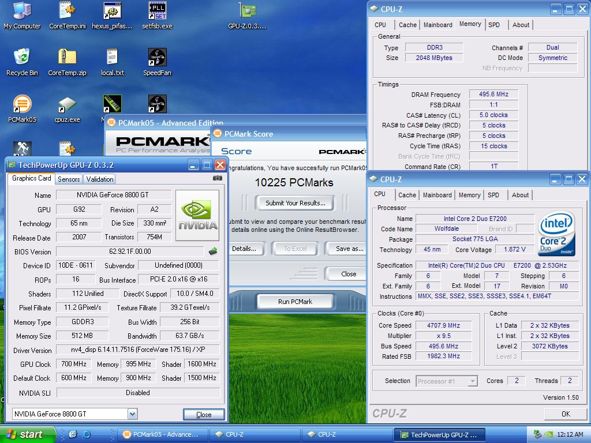
Task: Open Mainboard tab in upper CPU-Z window
Action: click(x=437, y=25)
